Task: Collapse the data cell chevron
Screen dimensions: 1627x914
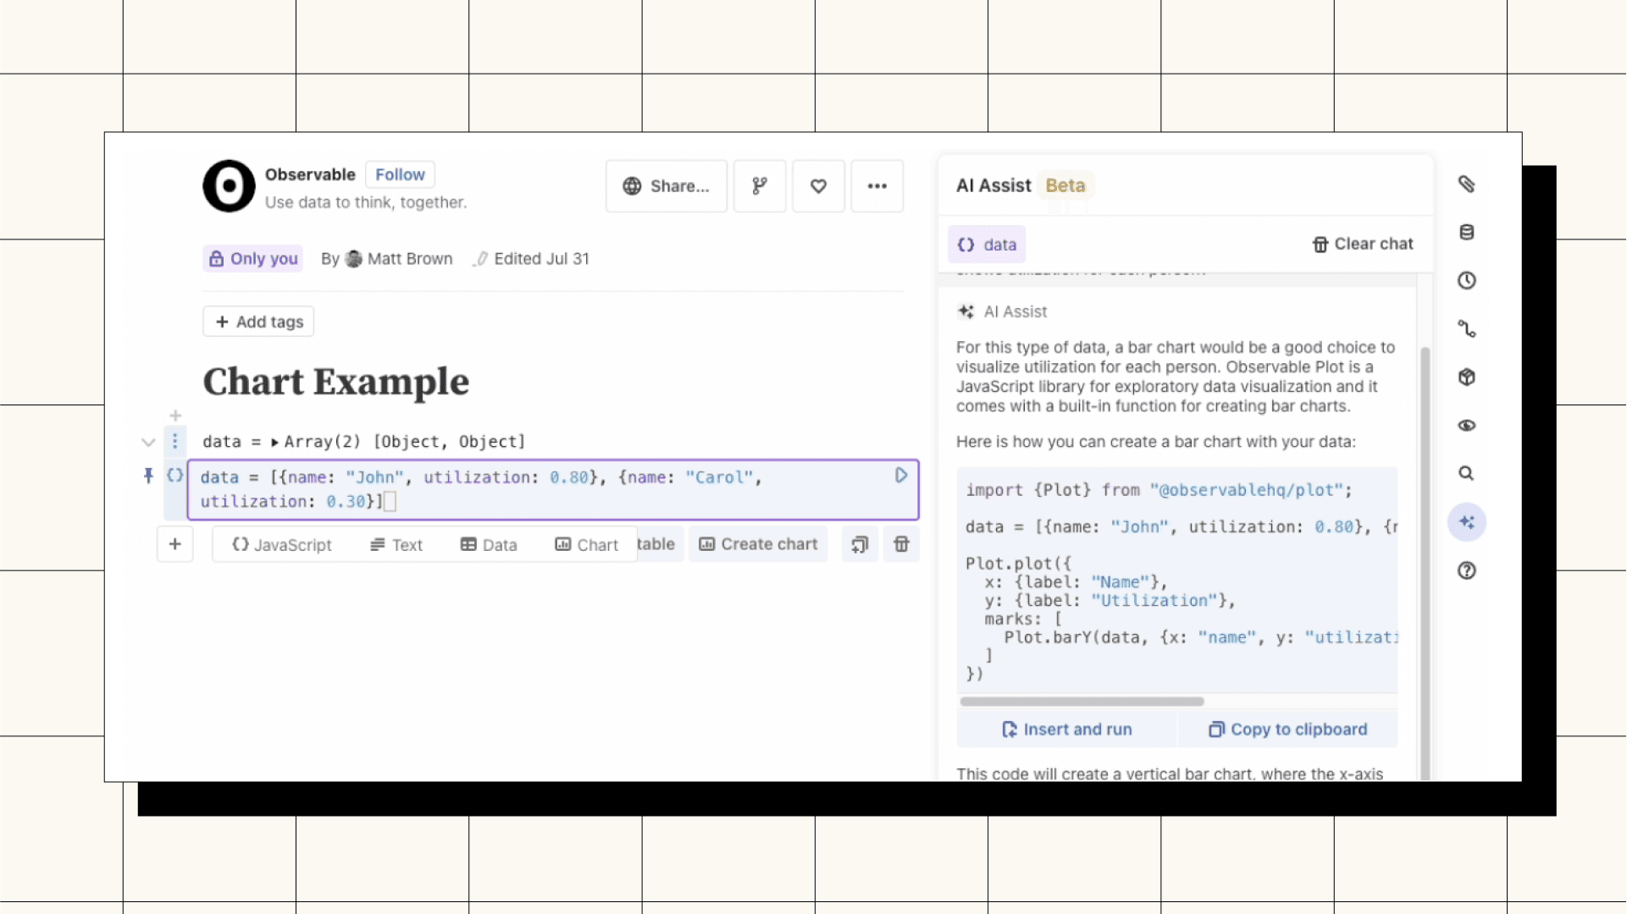Action: 148,442
